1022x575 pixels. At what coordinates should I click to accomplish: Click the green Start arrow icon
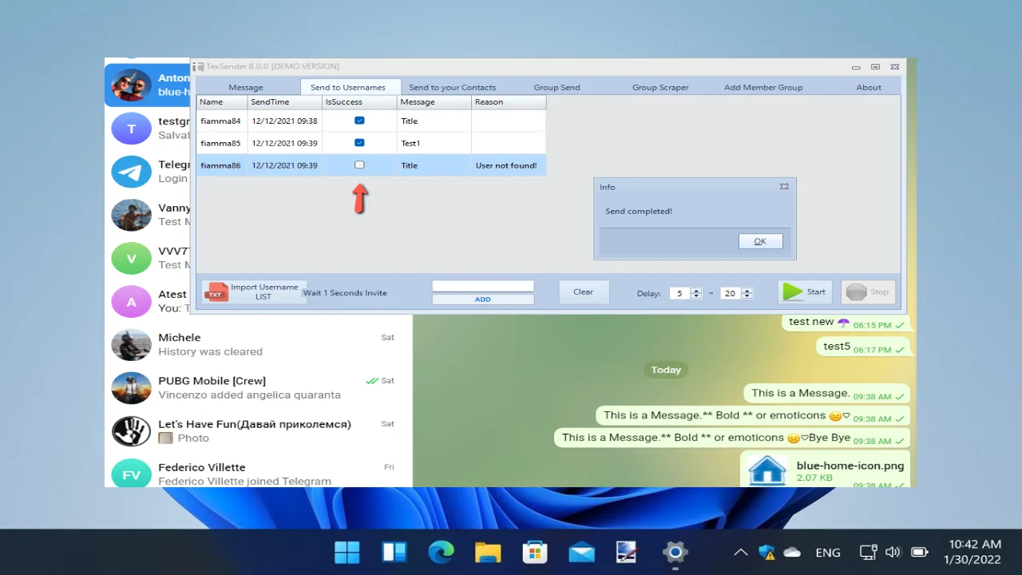point(793,292)
